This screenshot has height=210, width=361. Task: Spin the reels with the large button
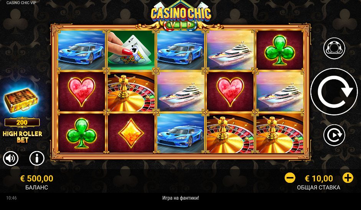pos(334,91)
